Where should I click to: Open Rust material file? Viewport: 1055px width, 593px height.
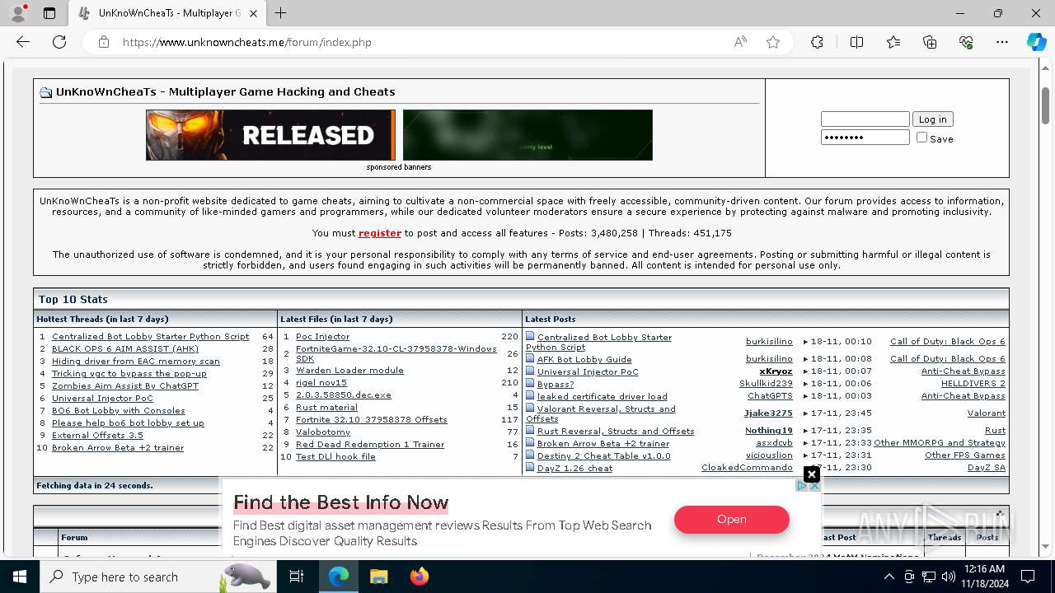coord(326,407)
